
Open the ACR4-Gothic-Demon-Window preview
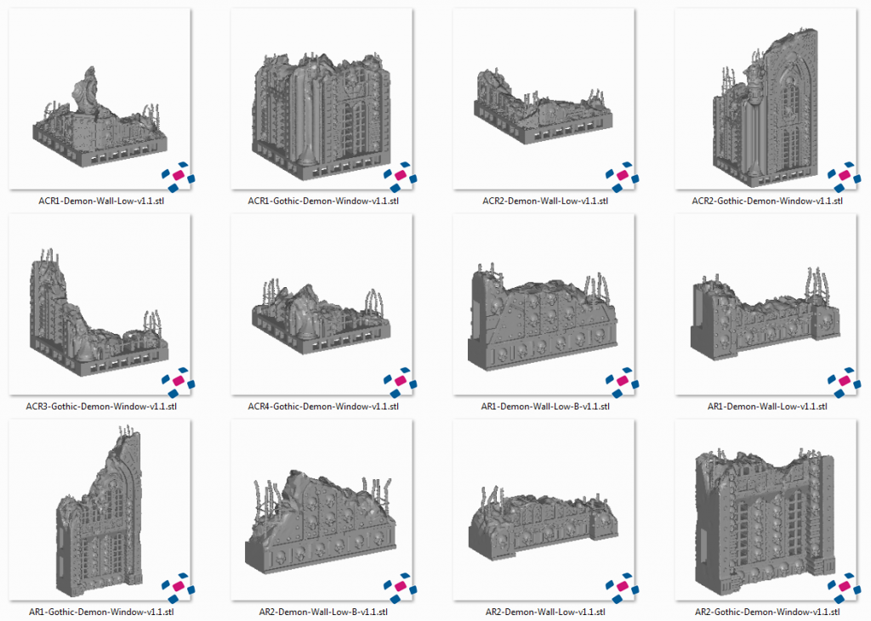321,306
